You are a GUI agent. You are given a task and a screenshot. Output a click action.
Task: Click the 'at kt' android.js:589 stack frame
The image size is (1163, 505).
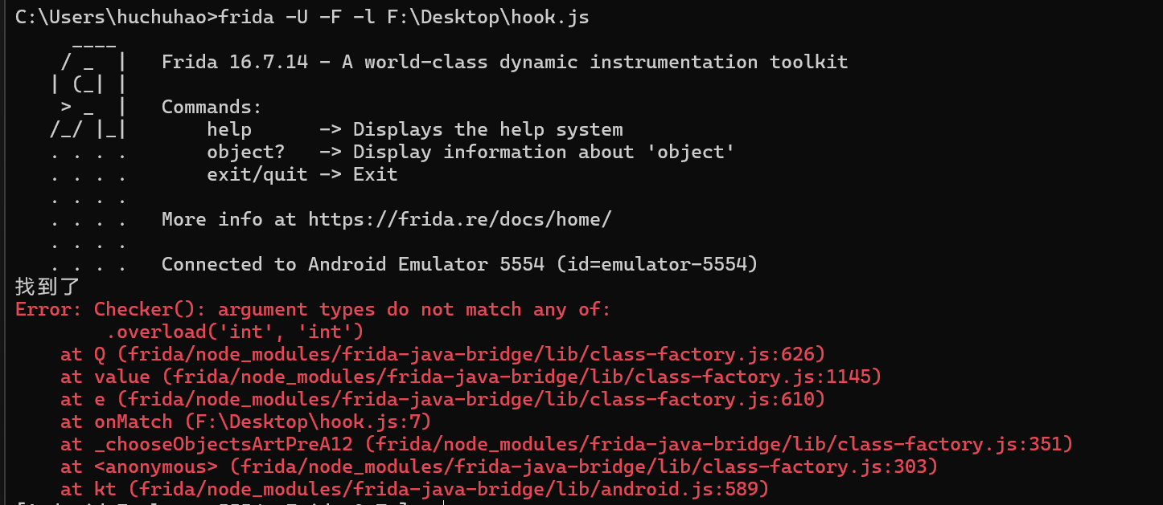pyautogui.click(x=415, y=489)
